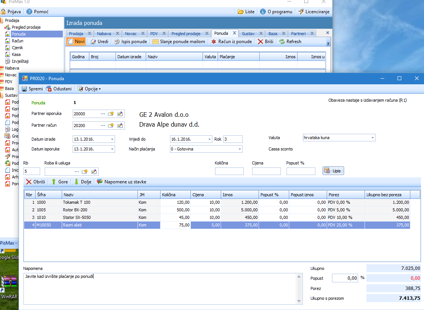Image resolution: width=424 pixels, height=310 pixels.
Task: Show the O programu info
Action: point(276,12)
